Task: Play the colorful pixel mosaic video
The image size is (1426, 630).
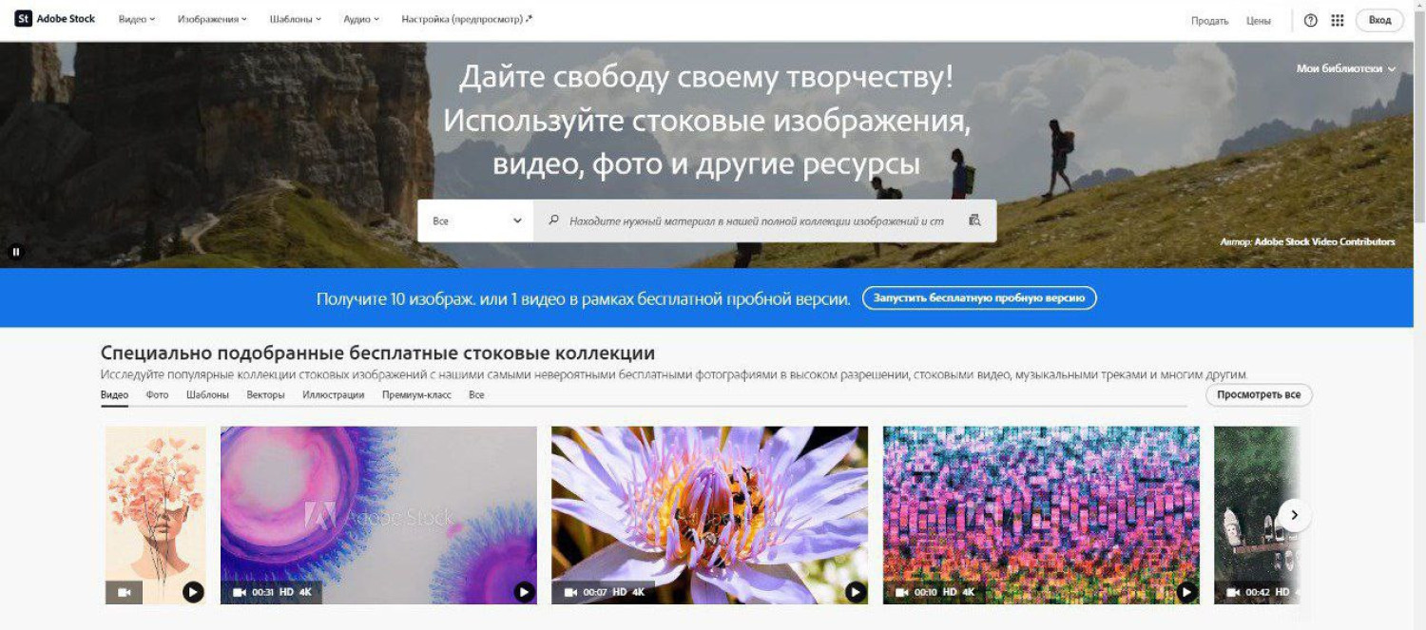Action: pos(1186,592)
